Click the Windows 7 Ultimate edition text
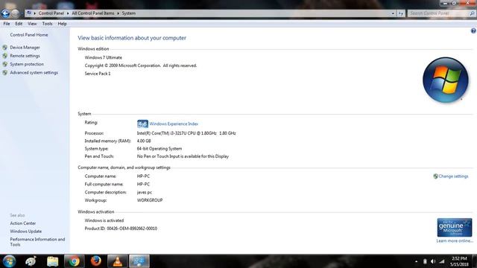The height and width of the screenshot is (268, 477). [x=103, y=57]
